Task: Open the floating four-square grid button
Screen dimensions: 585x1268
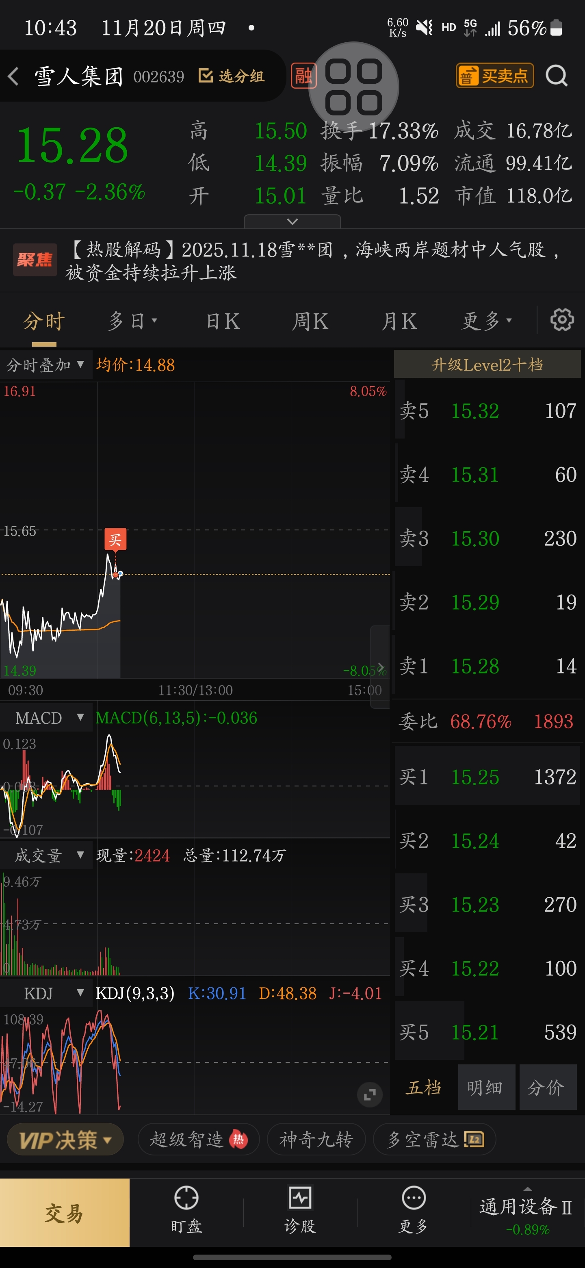Action: (353, 87)
